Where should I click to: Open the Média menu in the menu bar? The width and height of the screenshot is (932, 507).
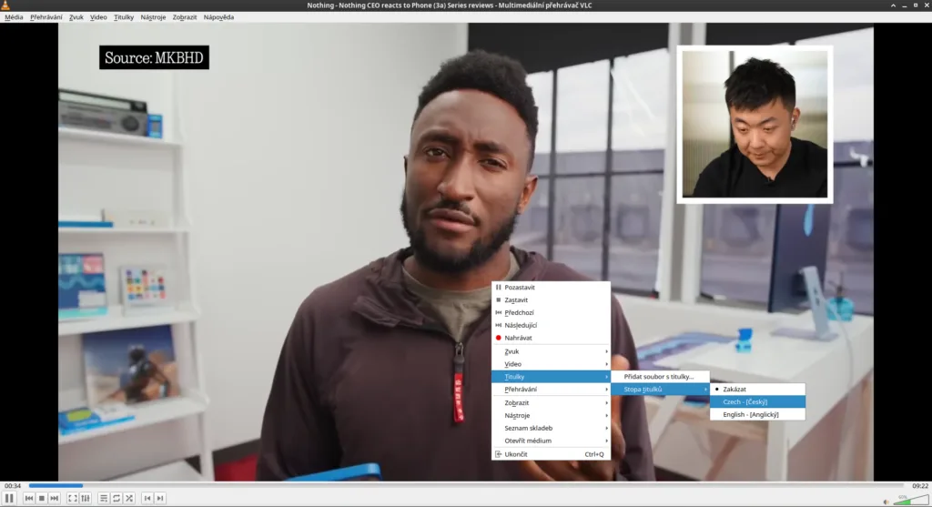[15, 17]
